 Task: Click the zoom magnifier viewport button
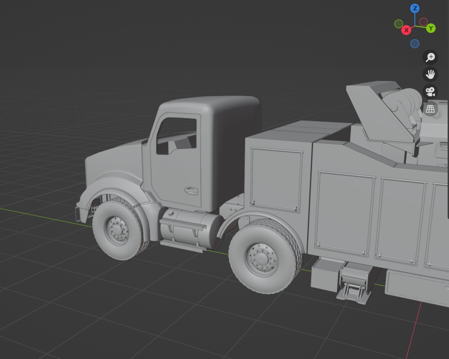(x=430, y=57)
